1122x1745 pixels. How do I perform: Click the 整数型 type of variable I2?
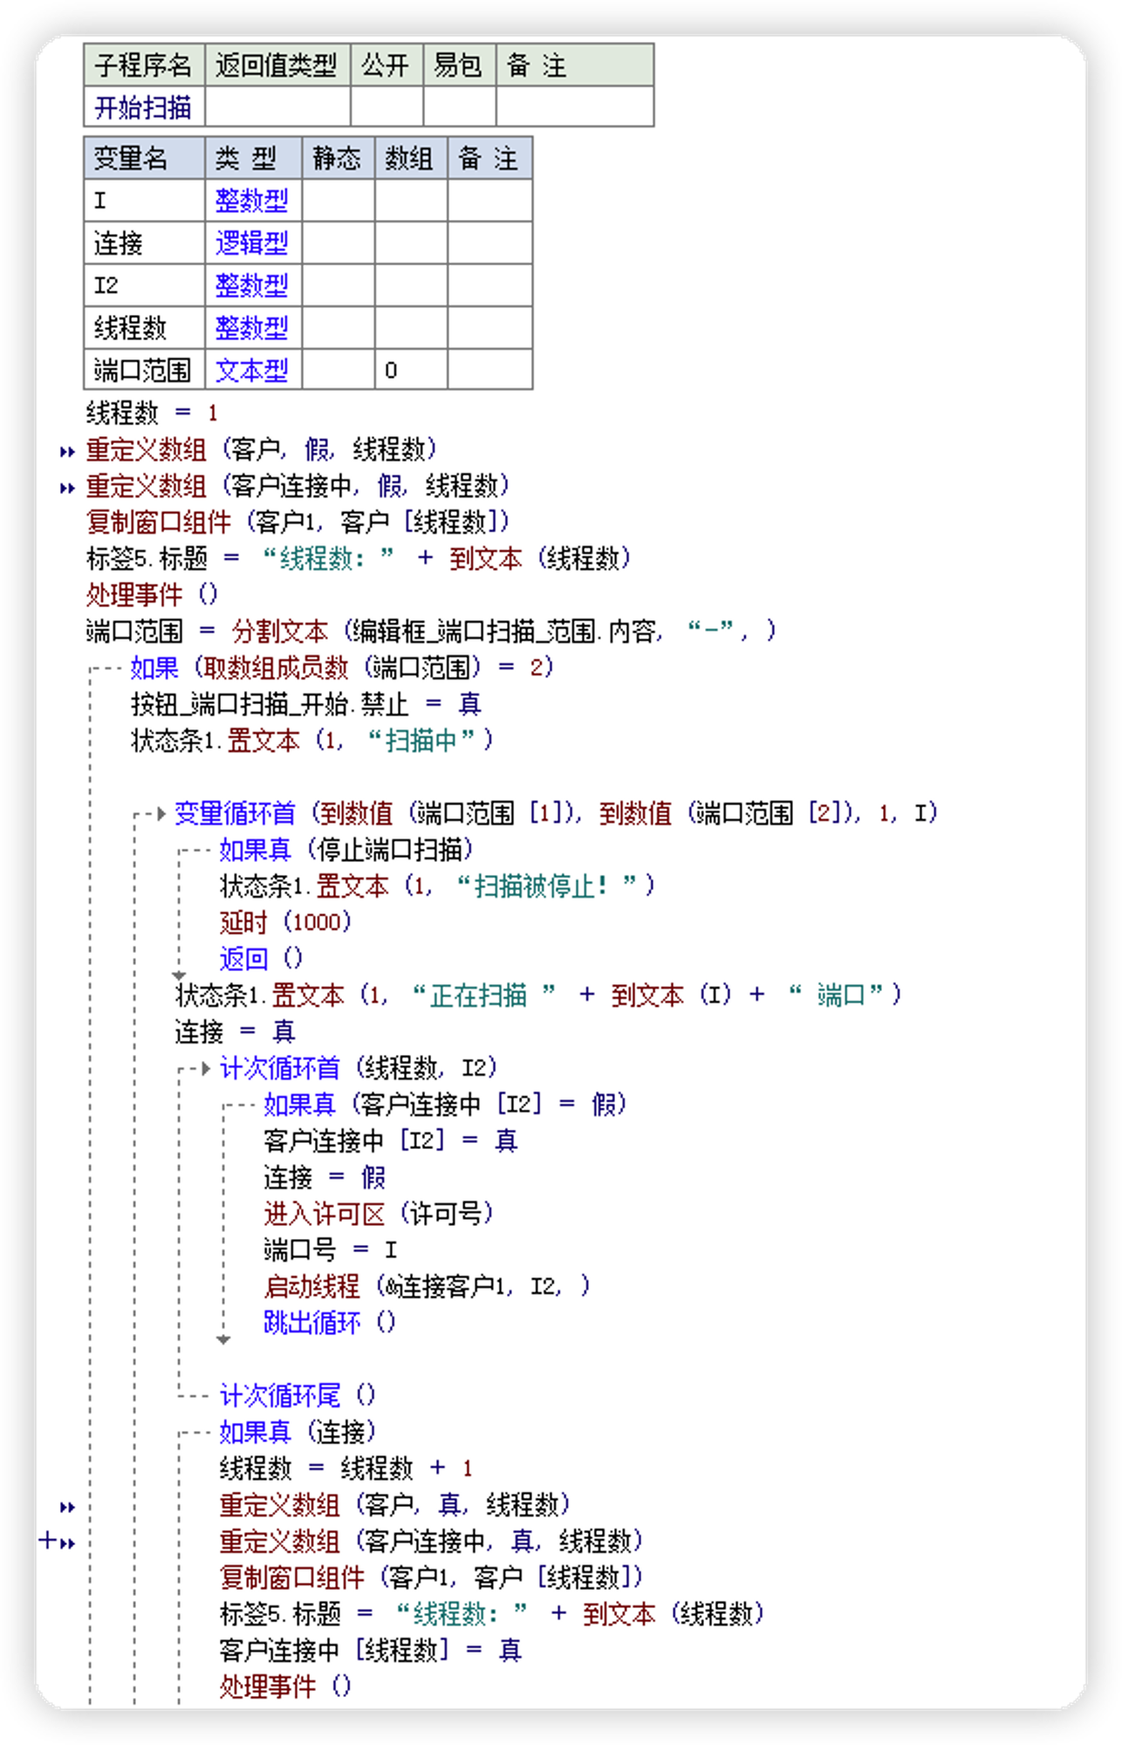tap(252, 285)
